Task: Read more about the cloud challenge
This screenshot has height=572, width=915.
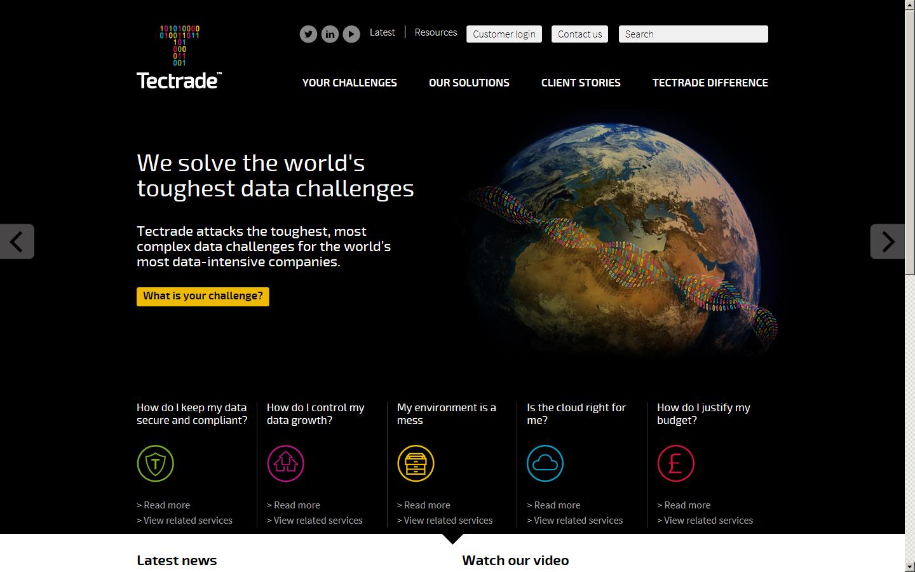Action: 553,505
